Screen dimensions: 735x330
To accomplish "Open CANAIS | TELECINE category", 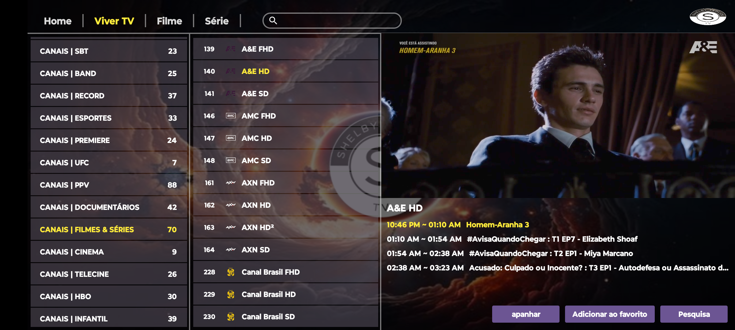I will coord(108,274).
